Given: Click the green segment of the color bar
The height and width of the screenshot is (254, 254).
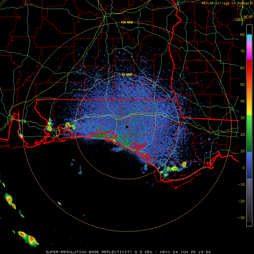Looking at the screenshot, I should click(249, 133).
